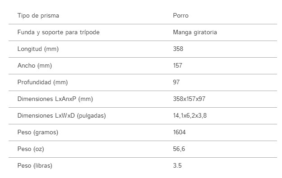The height and width of the screenshot is (178, 282).
Task: Select the 'Peso (oz)' row label
Action: pos(31,149)
